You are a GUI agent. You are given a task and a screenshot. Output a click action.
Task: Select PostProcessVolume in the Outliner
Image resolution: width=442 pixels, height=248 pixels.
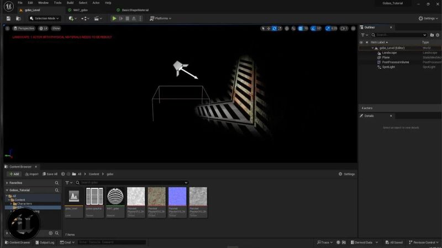[395, 62]
